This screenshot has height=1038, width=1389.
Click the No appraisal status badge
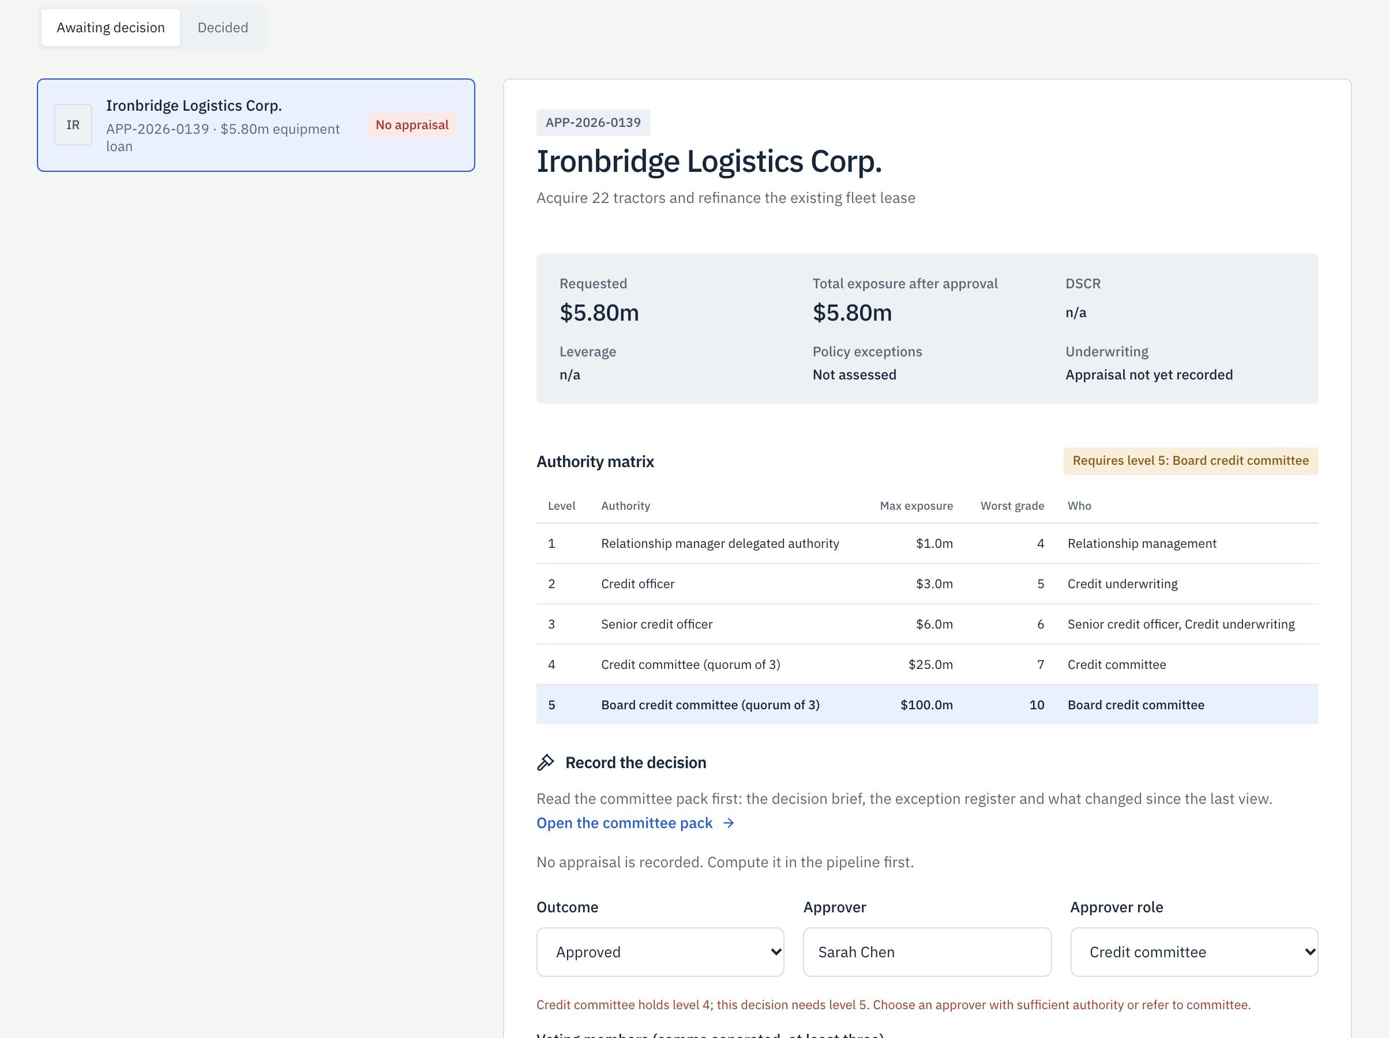412,125
